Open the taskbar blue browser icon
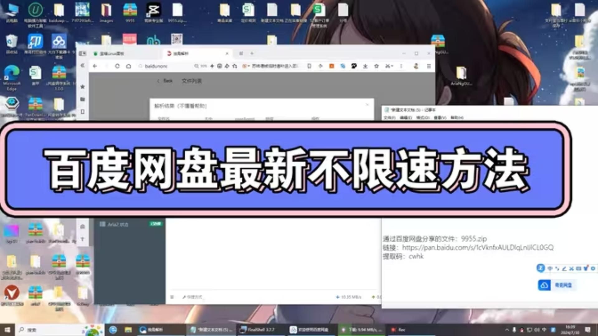Image resolution: width=598 pixels, height=336 pixels. pos(113,330)
